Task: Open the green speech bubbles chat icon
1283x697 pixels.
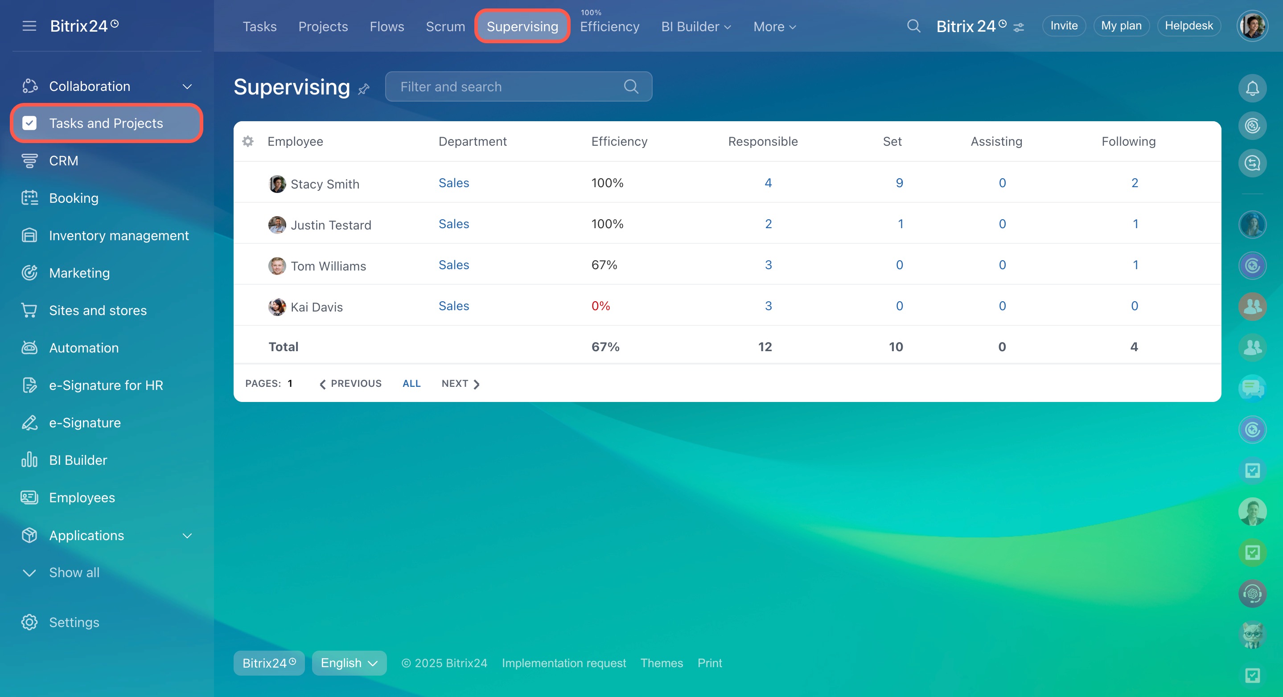Action: point(1253,388)
